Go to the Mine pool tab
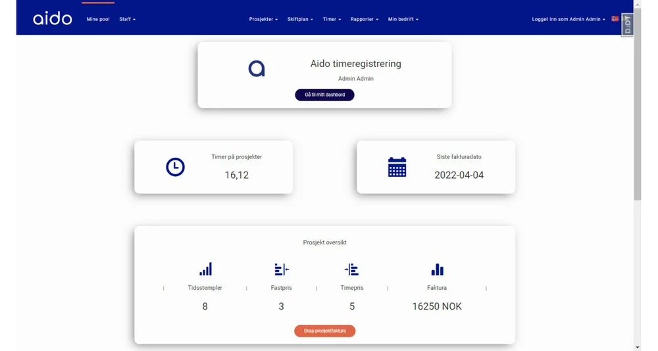This screenshot has height=351, width=658. pyautogui.click(x=98, y=19)
